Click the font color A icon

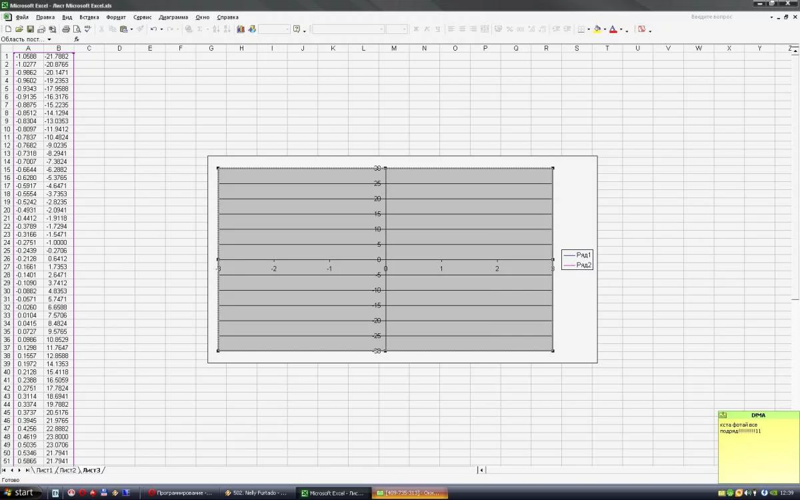[613, 29]
